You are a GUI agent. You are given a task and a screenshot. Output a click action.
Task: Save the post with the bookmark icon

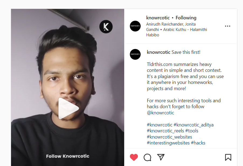coord(228,157)
